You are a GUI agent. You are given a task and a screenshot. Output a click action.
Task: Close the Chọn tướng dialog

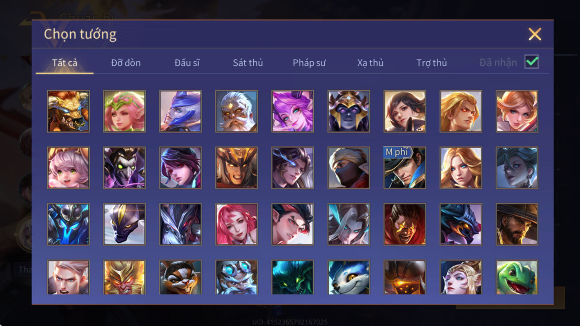(534, 34)
